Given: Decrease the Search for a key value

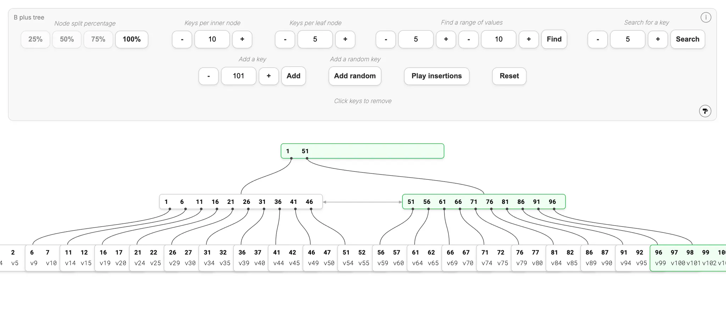Looking at the screenshot, I should [x=598, y=39].
